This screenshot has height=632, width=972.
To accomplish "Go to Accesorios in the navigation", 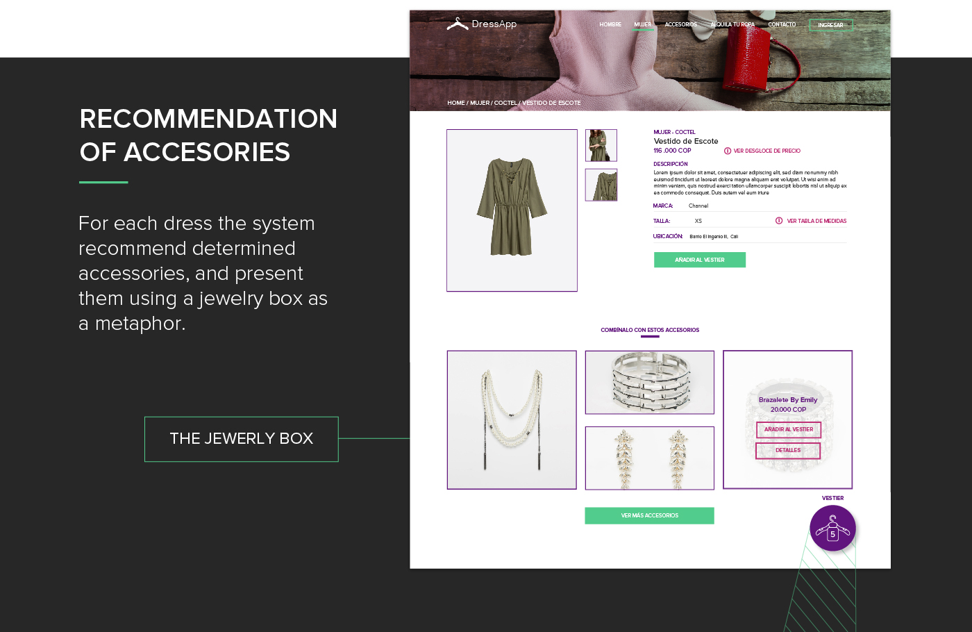I will 680,25.
